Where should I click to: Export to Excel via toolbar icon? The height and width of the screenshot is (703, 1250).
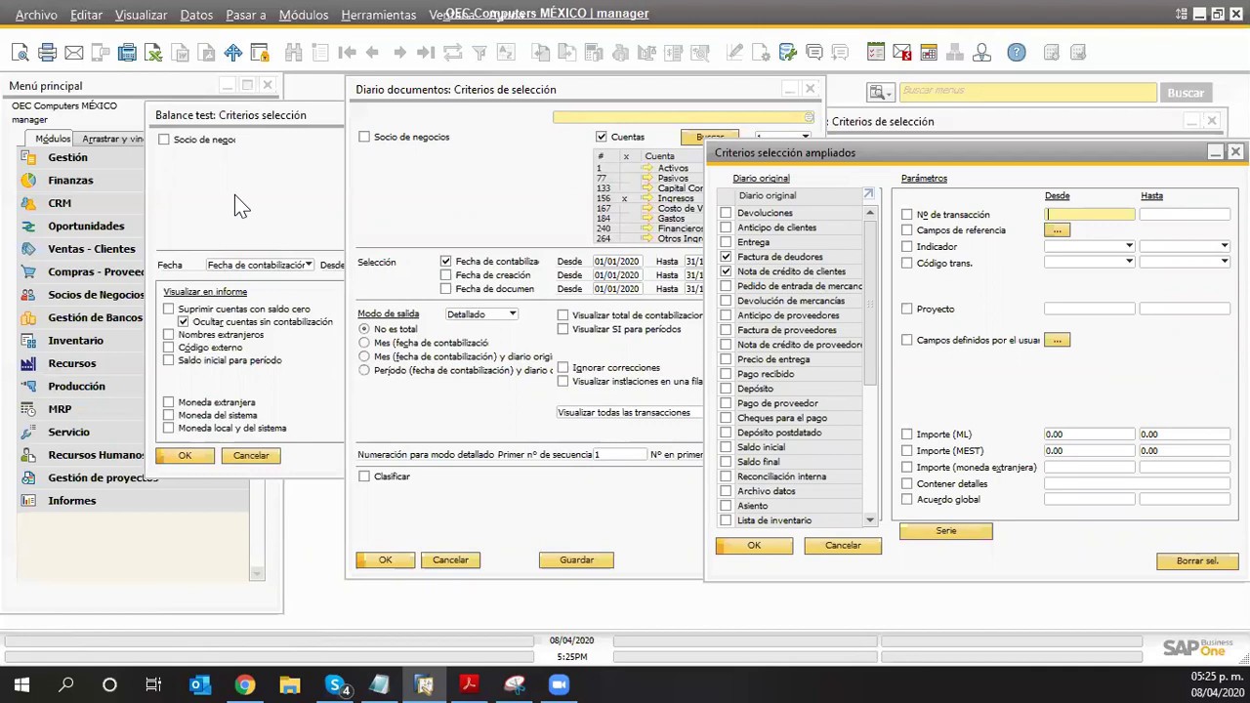pyautogui.click(x=153, y=53)
